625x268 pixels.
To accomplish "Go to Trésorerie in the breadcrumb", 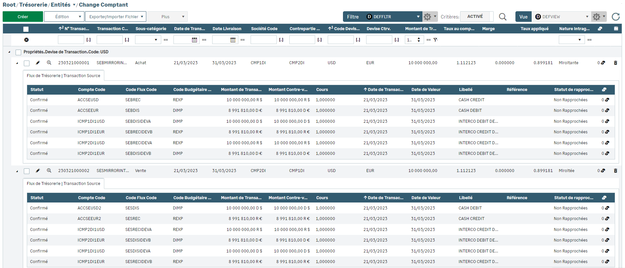I will pyautogui.click(x=33, y=5).
